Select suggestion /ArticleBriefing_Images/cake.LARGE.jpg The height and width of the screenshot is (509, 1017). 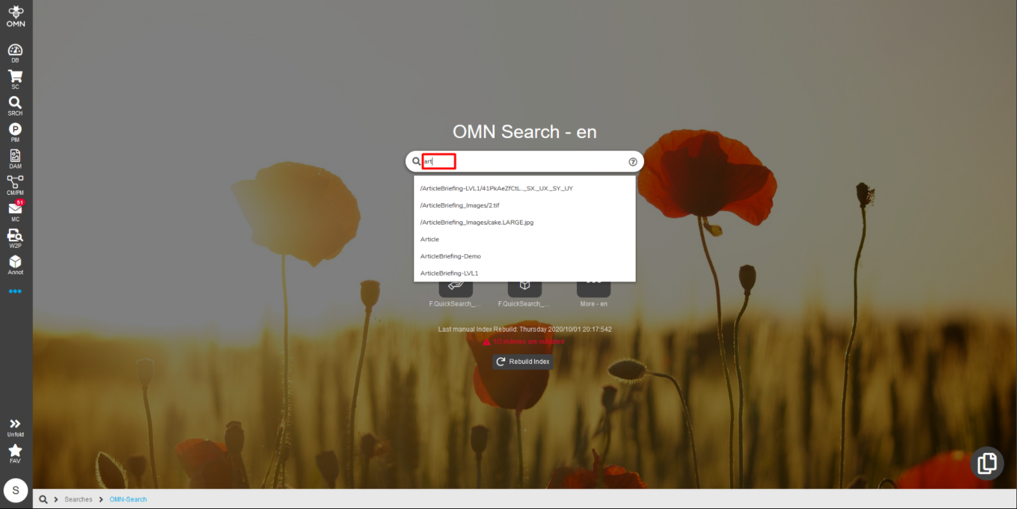coord(525,222)
